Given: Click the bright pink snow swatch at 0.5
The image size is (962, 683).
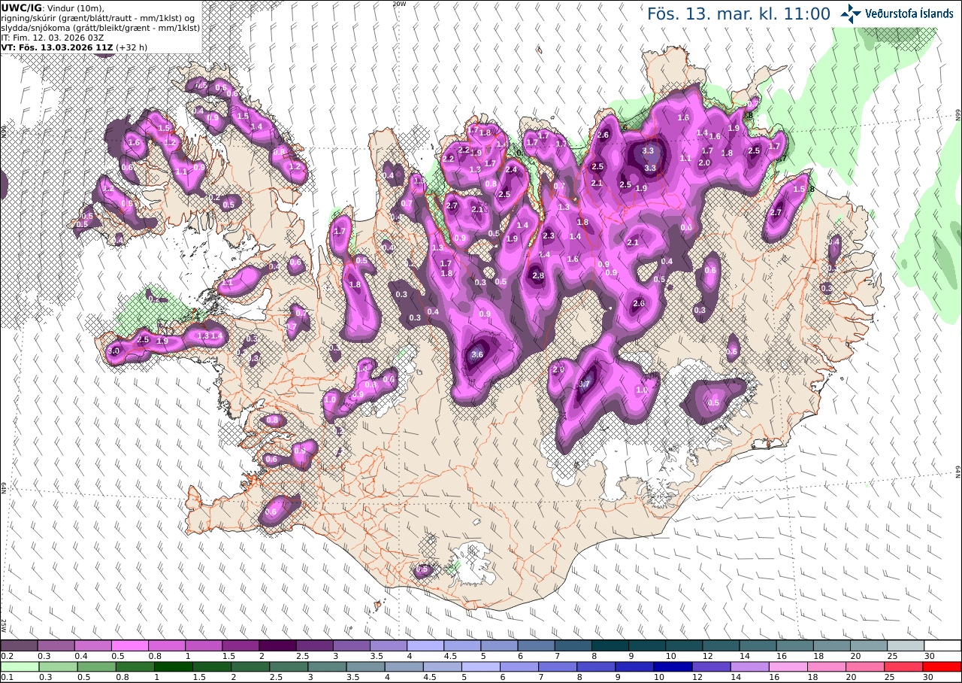Looking at the screenshot, I should 129,645.
